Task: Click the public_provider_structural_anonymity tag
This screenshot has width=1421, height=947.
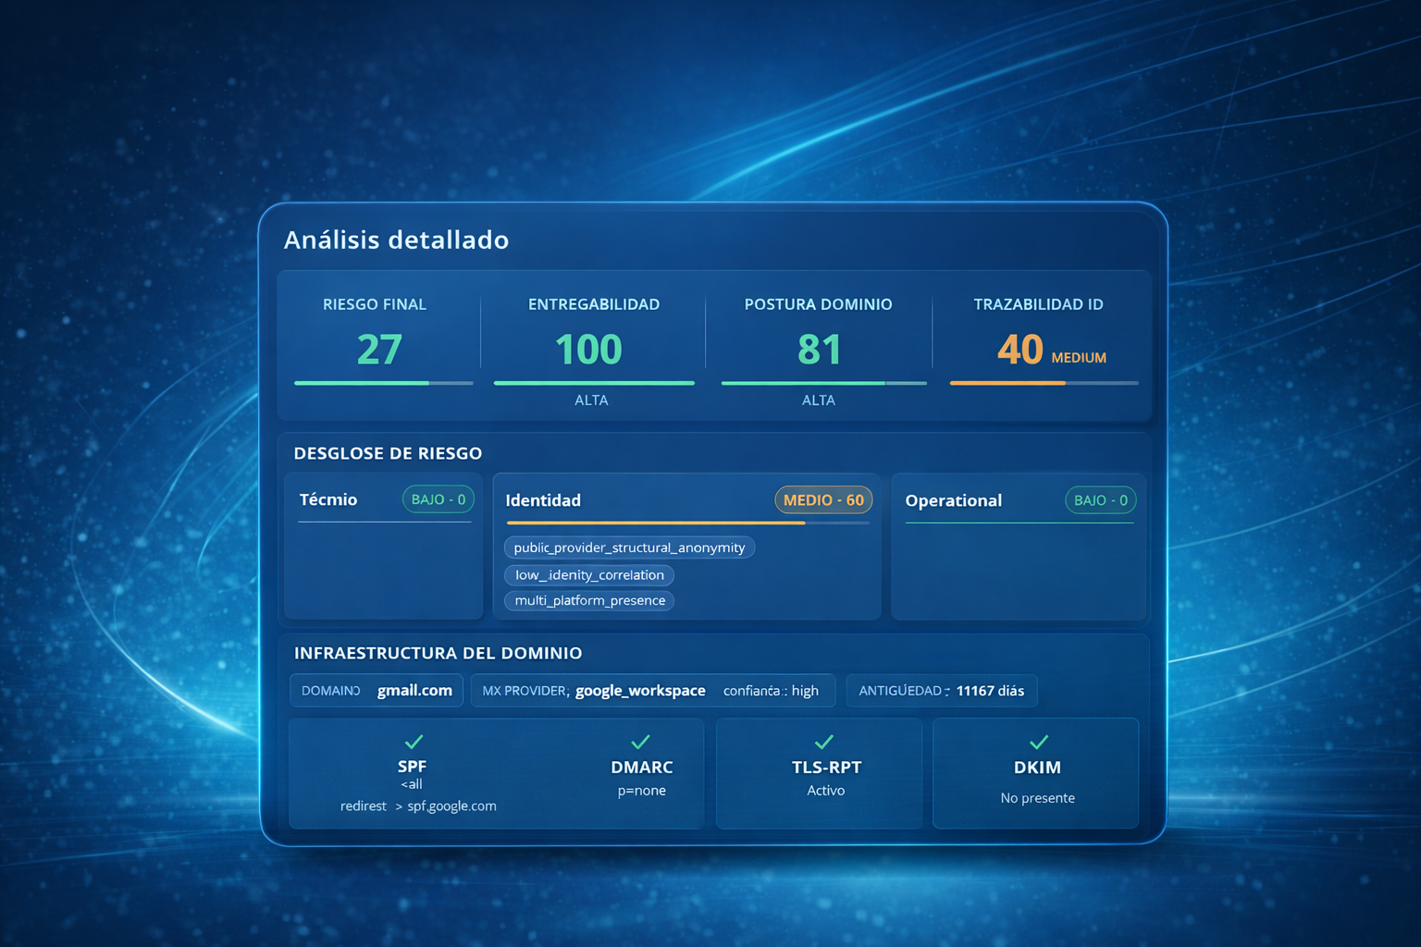Action: click(x=629, y=547)
